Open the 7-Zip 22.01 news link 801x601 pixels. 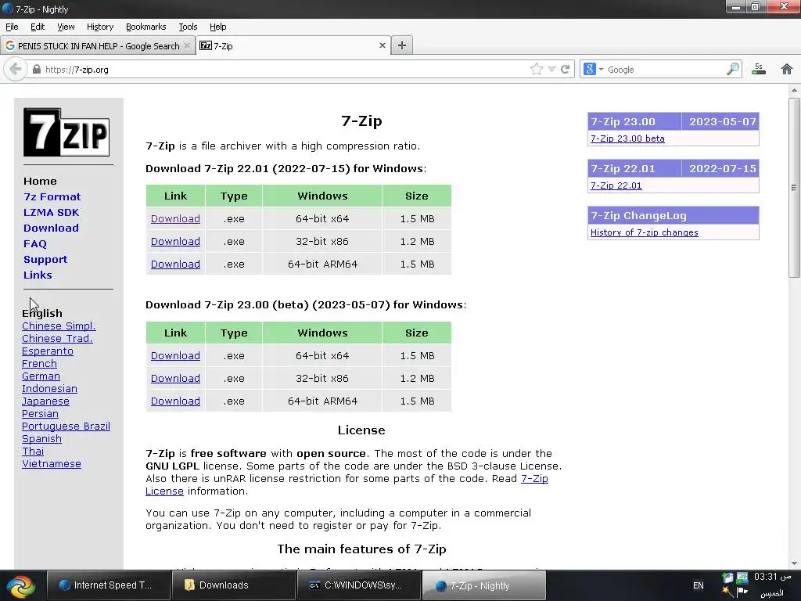tap(616, 185)
